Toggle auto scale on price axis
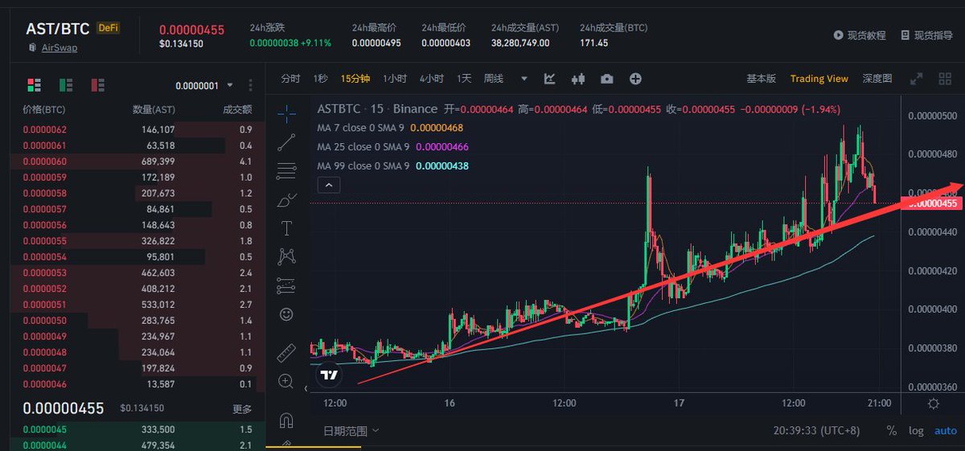The image size is (965, 451). pos(945,431)
